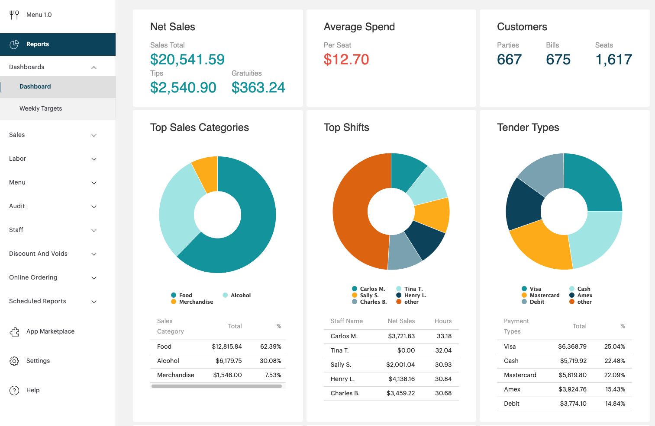The image size is (655, 426).
Task: Click the Debit legend color dot
Action: [x=524, y=302]
